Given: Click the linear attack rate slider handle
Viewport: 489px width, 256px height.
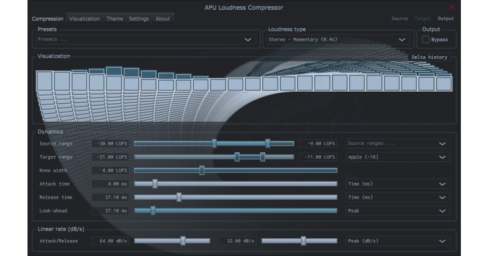Looking at the screenshot, I should pyautogui.click(x=183, y=241).
